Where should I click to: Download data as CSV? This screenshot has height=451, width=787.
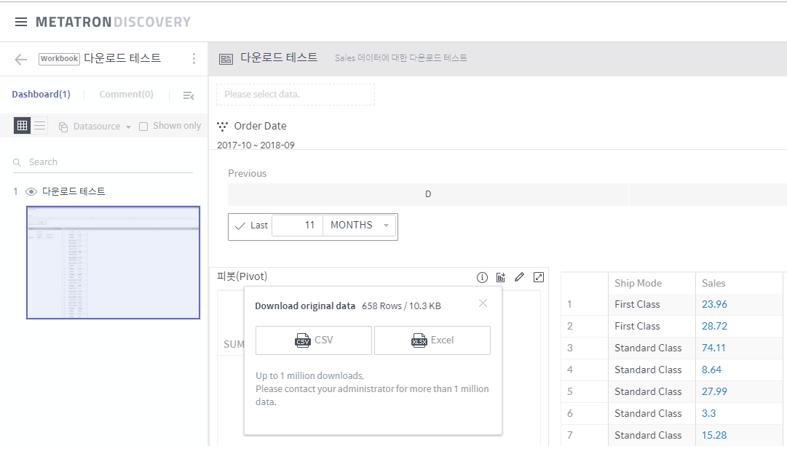[313, 340]
